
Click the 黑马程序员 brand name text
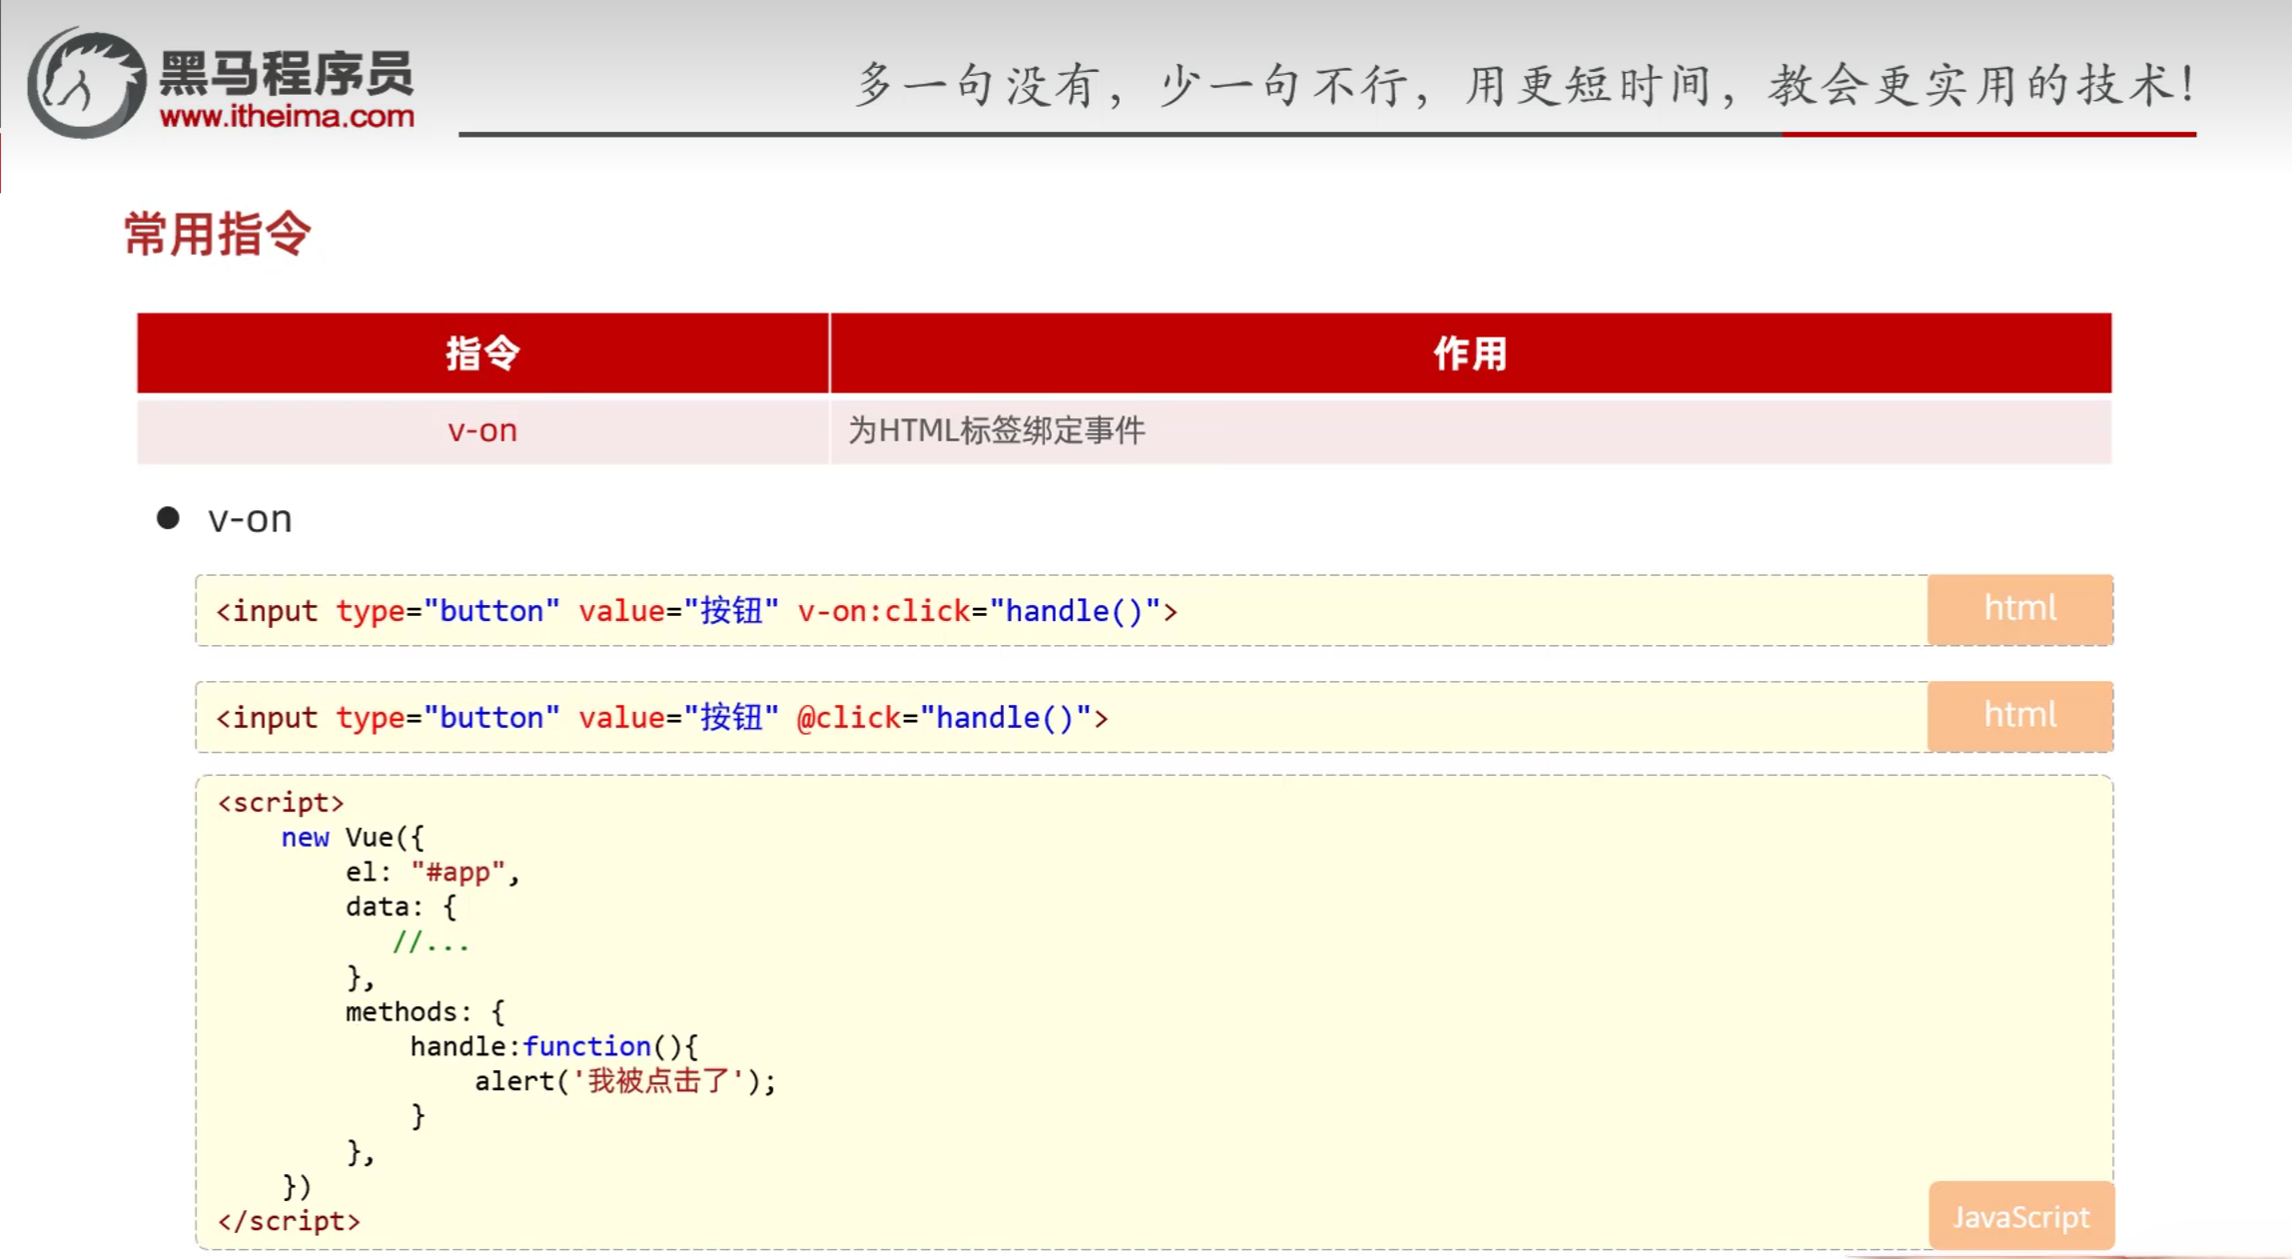pyautogui.click(x=287, y=75)
